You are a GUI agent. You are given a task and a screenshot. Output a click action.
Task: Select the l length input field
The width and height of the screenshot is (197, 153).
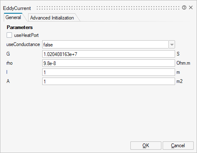[x=108, y=72]
